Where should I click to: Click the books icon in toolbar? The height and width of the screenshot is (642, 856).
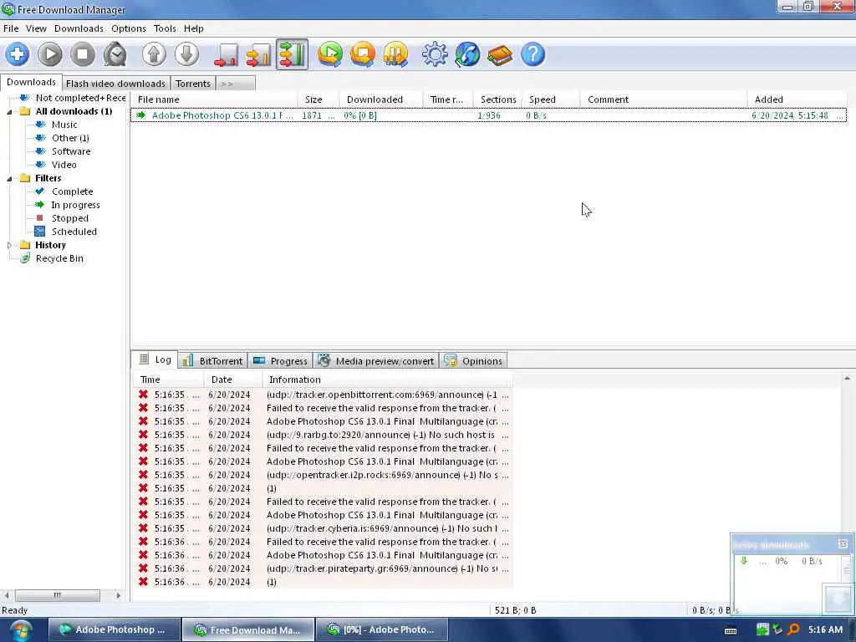tap(500, 54)
